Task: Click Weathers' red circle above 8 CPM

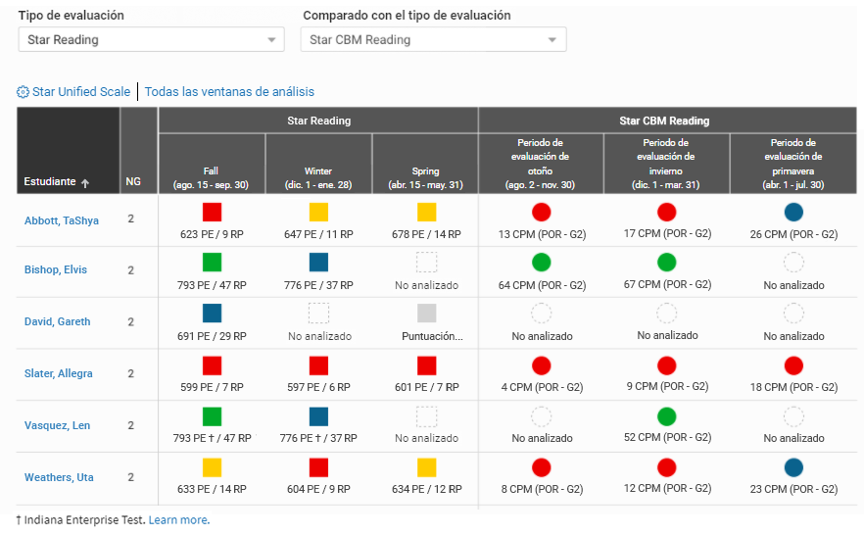Action: tap(541, 467)
